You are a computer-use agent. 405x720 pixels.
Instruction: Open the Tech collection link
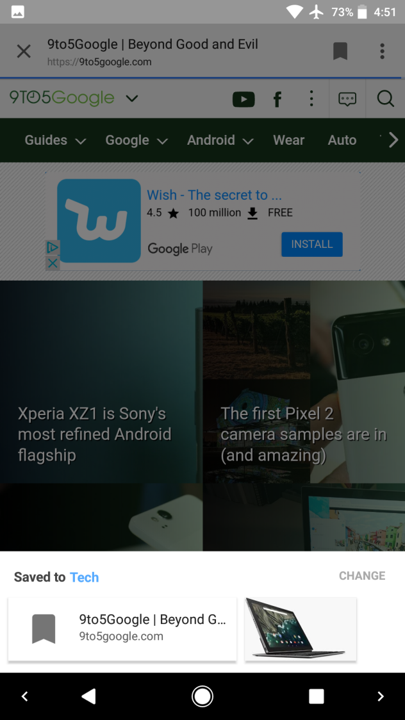[84, 577]
